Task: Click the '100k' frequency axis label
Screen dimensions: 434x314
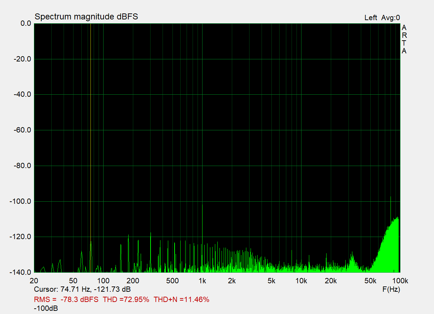Action: coord(401,281)
